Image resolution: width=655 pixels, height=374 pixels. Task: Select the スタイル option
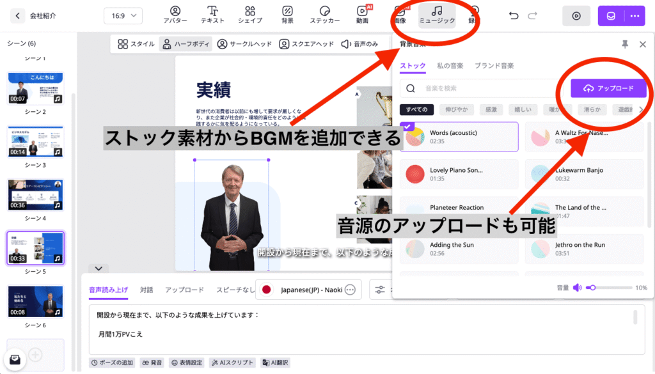coord(136,44)
